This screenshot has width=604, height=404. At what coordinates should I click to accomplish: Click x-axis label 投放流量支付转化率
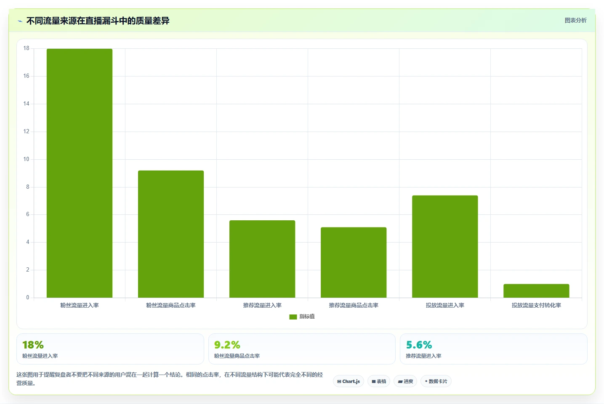tap(536, 306)
